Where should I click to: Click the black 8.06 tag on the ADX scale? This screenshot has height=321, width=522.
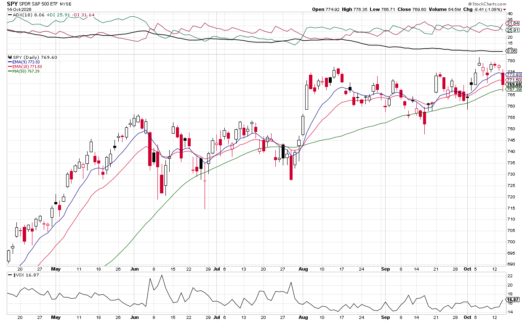511,51
